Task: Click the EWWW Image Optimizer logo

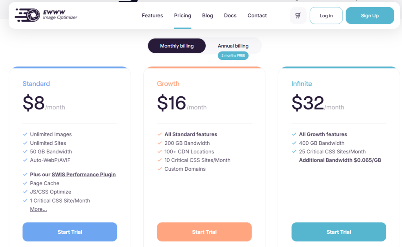Action: click(x=46, y=15)
